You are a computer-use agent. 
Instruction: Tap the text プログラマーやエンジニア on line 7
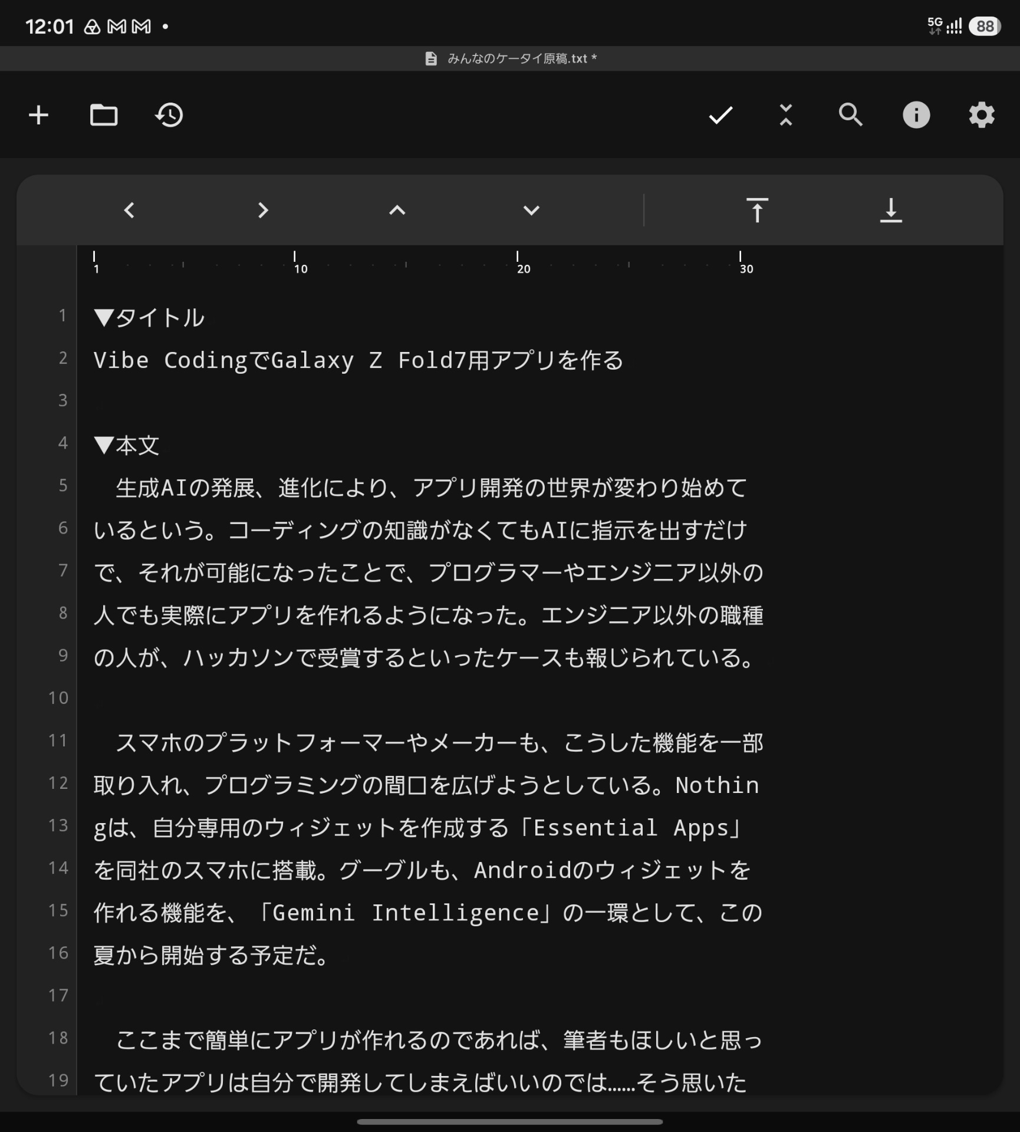click(562, 572)
